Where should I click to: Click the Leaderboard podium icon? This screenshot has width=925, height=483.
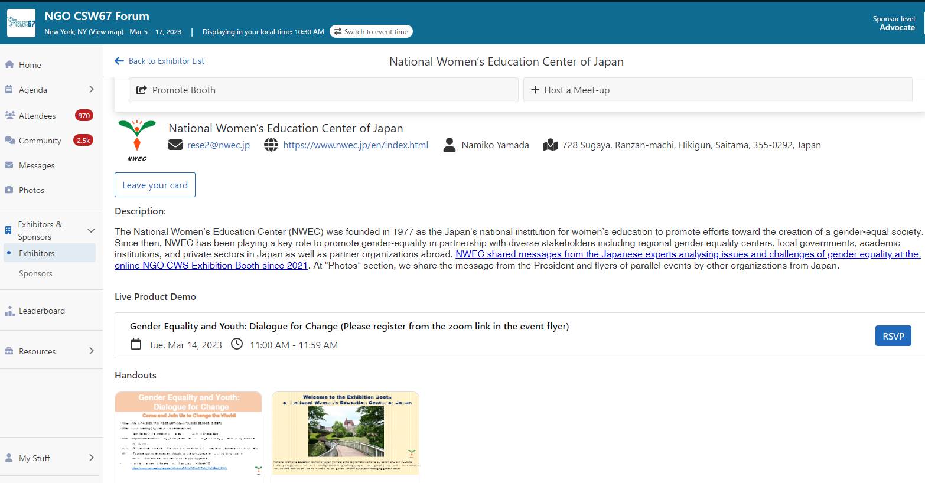(9, 311)
